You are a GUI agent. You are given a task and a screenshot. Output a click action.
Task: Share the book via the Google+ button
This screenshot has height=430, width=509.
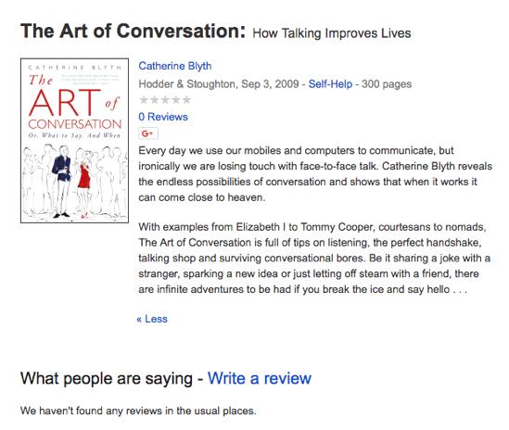tap(148, 133)
